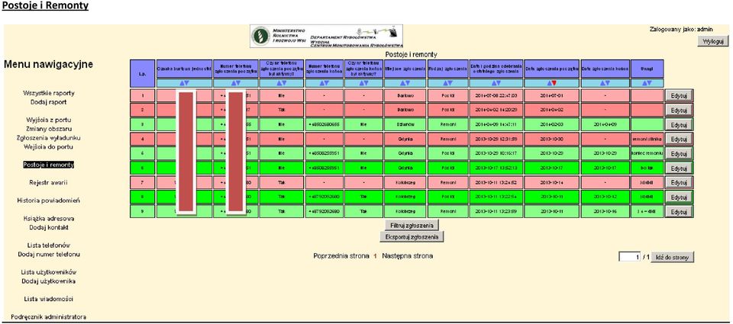Image resolution: width=733 pixels, height=324 pixels.
Task: Sort ascending by Uwagi column
Action: pyautogui.click(x=644, y=83)
